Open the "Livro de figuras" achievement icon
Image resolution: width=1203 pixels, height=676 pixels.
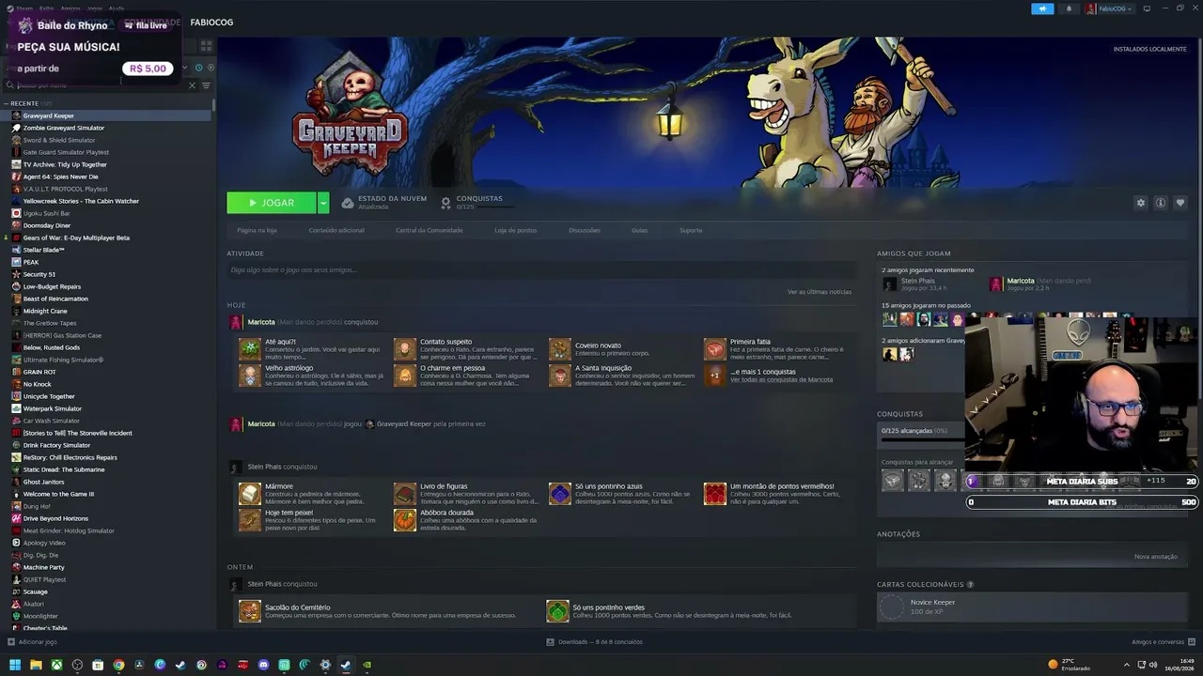[x=405, y=494]
